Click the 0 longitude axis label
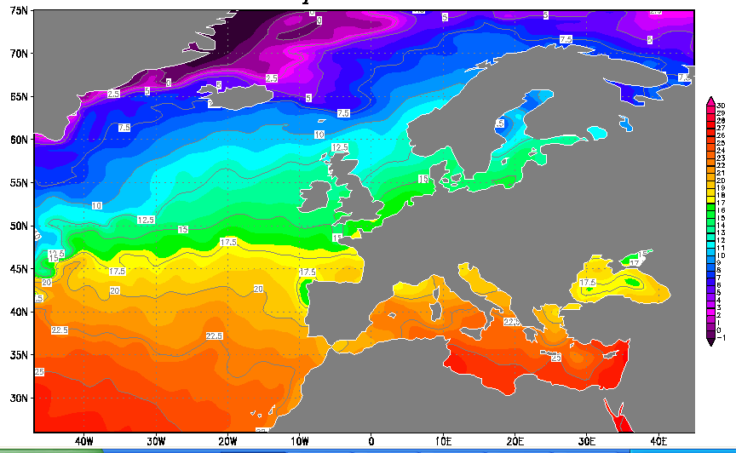This screenshot has height=453, width=736. (x=371, y=441)
